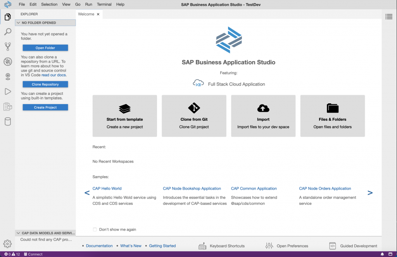This screenshot has height=257, width=397.
Task: Collapse the CAP Data Models and Services section
Action: tap(18, 233)
